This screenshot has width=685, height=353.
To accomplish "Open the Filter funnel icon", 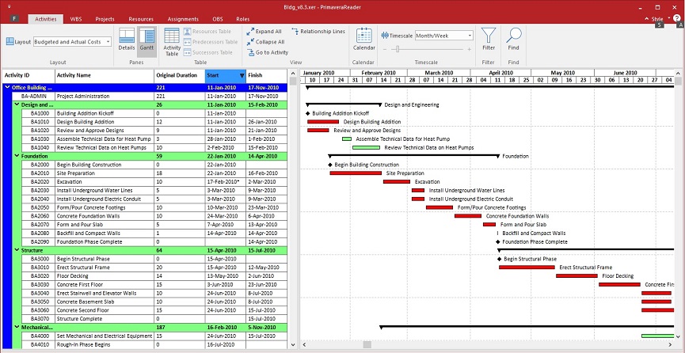I will (x=489, y=39).
